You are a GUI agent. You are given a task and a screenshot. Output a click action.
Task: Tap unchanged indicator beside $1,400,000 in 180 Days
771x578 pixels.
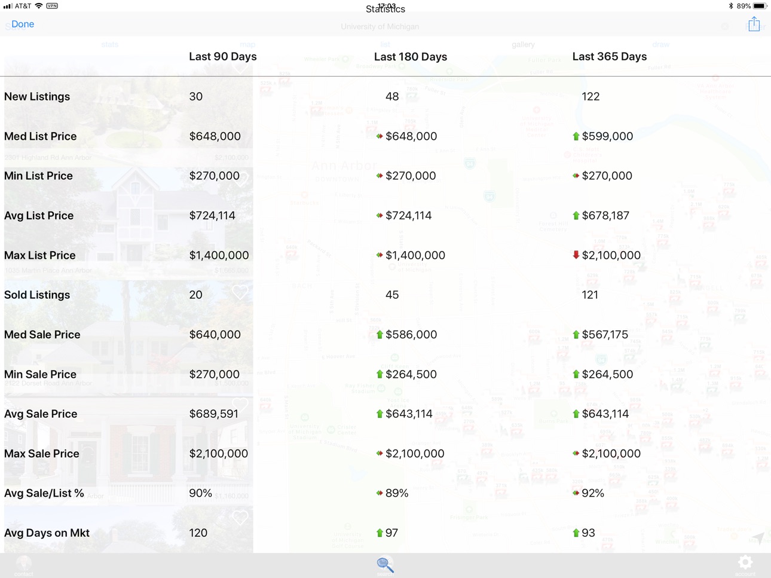[x=380, y=255]
